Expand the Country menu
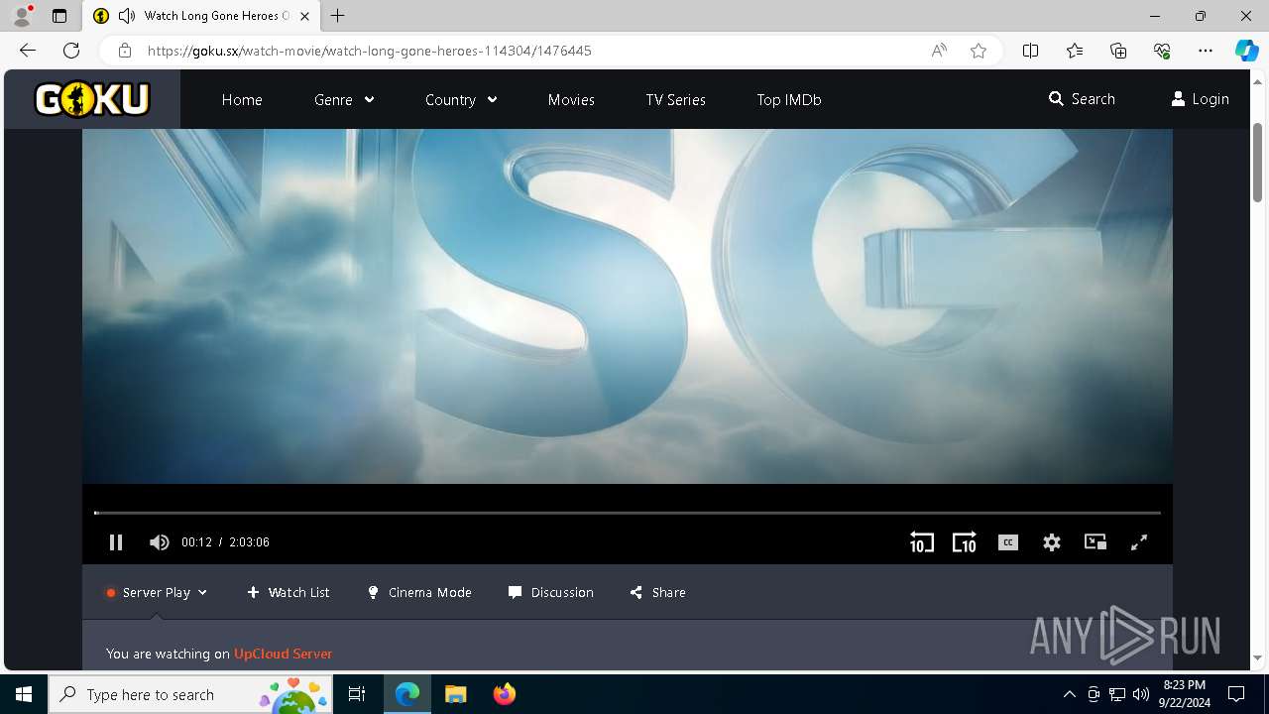 tap(461, 99)
